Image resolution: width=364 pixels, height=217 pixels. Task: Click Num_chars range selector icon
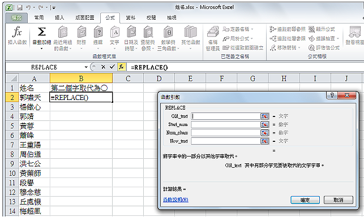(x=264, y=133)
